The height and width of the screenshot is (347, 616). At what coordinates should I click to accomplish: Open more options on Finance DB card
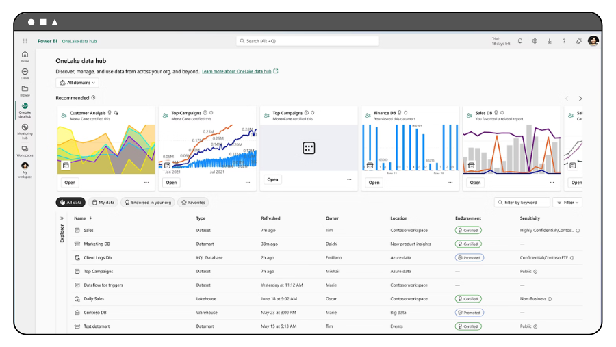tap(450, 182)
